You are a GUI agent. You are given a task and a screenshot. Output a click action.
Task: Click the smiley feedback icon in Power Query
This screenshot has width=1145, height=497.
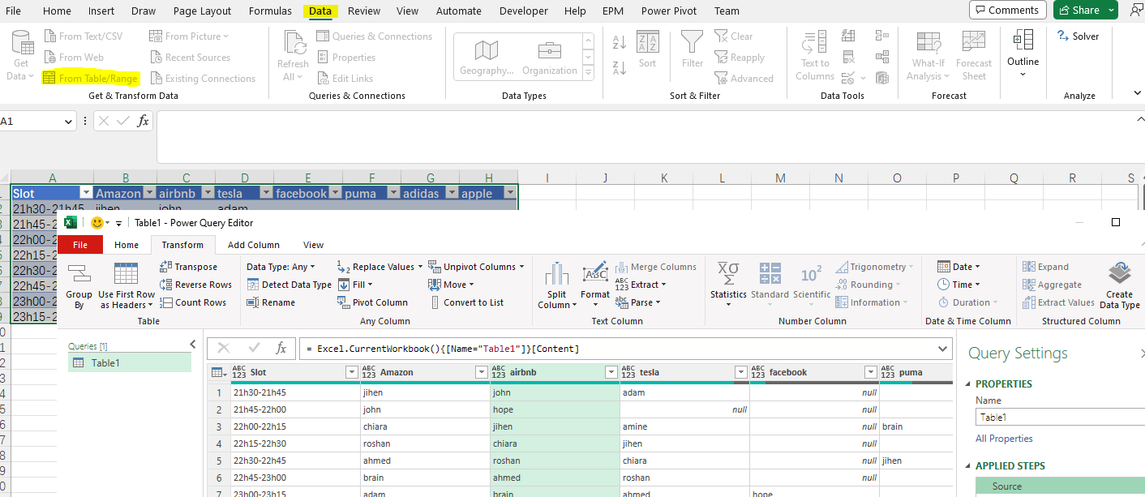pyautogui.click(x=97, y=223)
